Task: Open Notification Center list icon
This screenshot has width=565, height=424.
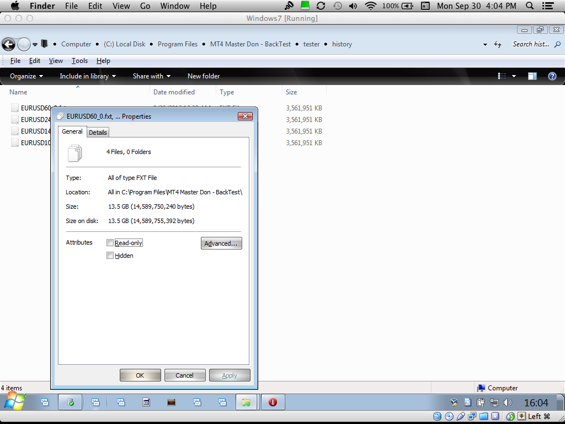Action: tap(548, 6)
